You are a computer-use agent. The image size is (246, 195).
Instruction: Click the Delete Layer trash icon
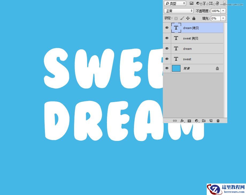point(218,121)
